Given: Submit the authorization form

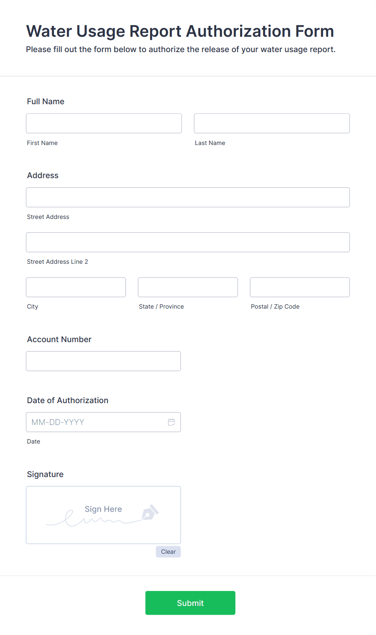Looking at the screenshot, I should point(190,603).
